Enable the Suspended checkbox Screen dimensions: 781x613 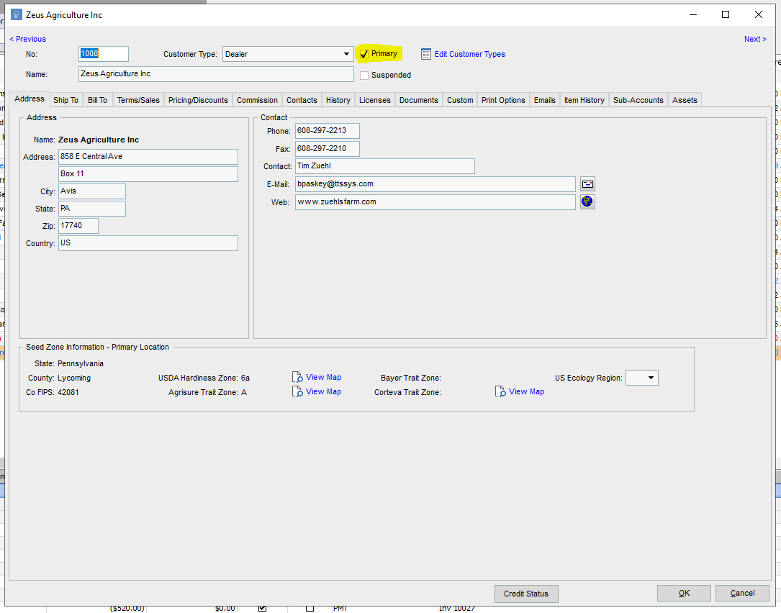coord(364,76)
